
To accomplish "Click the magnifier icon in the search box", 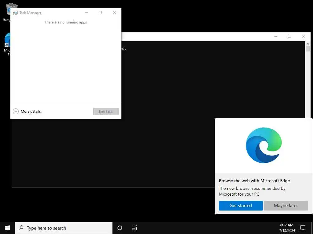I will 21,228.
